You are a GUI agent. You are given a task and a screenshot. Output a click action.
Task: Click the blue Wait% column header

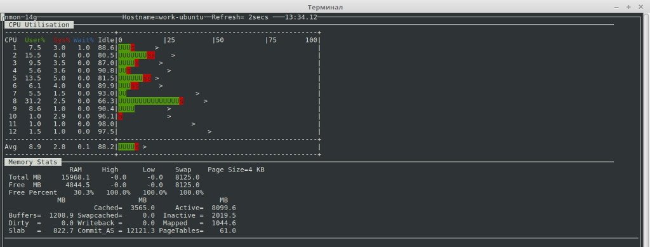[x=84, y=40]
